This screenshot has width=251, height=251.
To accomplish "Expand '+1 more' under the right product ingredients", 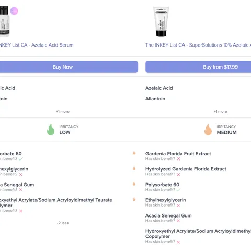I will tap(221, 111).
